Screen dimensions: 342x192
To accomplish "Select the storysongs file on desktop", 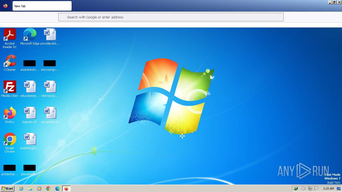I will 50,66.
